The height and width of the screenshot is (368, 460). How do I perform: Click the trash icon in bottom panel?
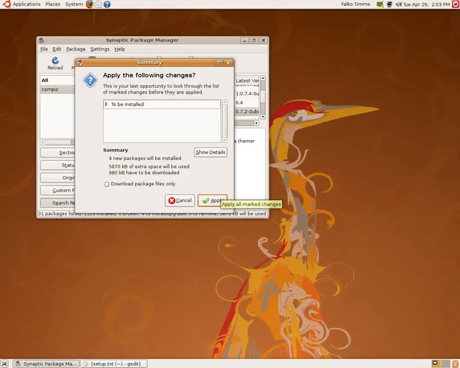coord(455,364)
